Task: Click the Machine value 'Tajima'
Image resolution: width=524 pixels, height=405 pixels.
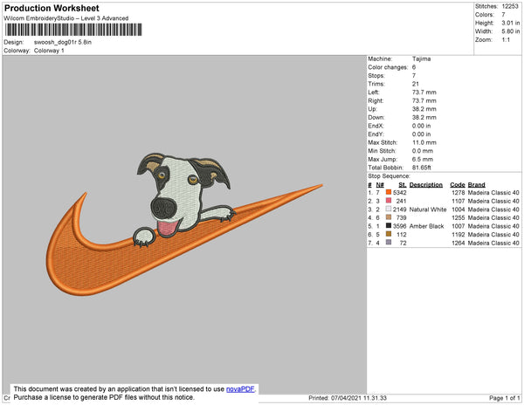Action: tap(422, 58)
